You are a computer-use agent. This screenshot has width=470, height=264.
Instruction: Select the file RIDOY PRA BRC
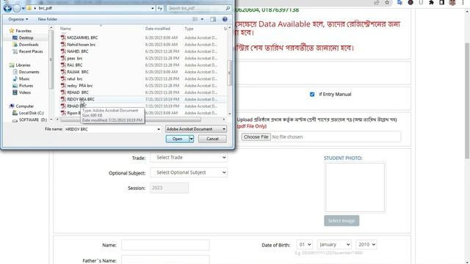[x=81, y=99]
